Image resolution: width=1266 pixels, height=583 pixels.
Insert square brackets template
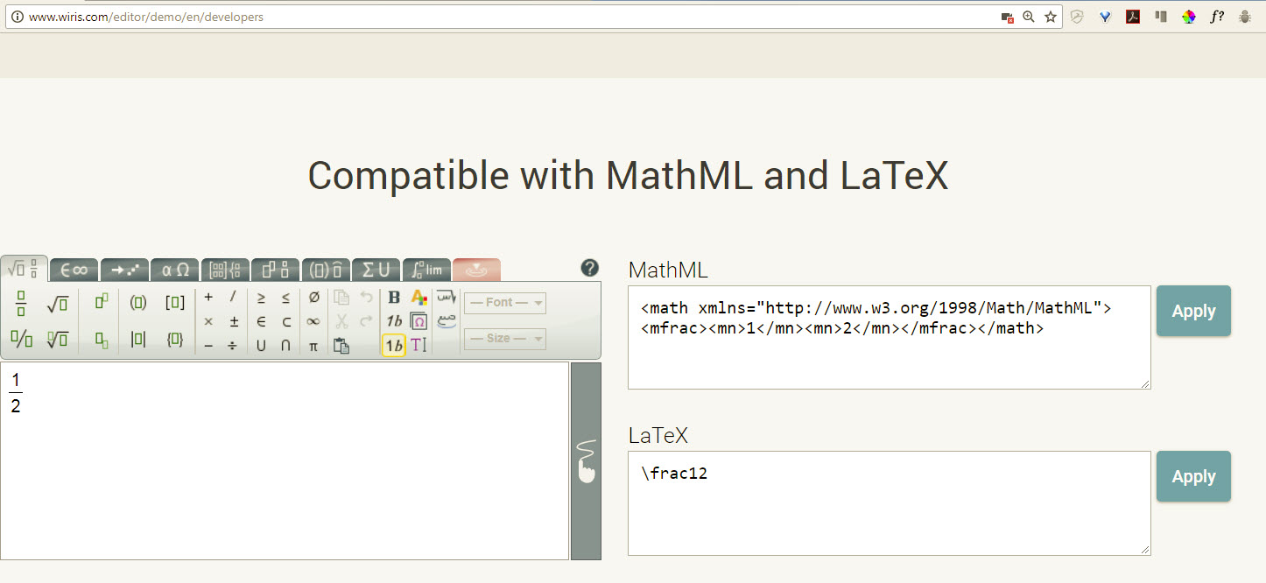click(175, 303)
